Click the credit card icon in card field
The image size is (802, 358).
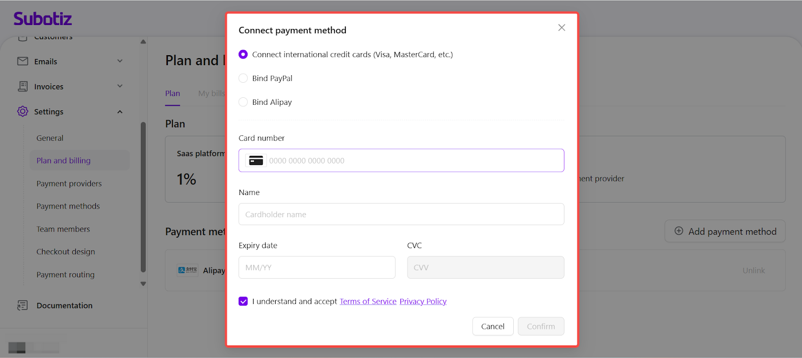click(256, 160)
